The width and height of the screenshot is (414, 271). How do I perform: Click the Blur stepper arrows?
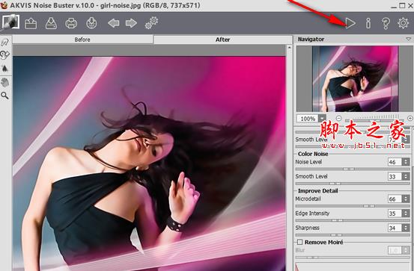[406, 250]
